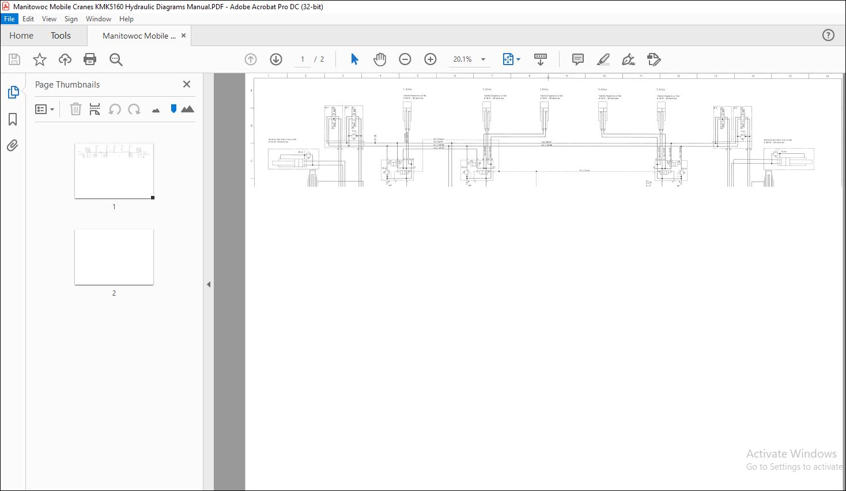The width and height of the screenshot is (846, 491).
Task: Open thumbnails options dropdown menu
Action: pyautogui.click(x=44, y=109)
